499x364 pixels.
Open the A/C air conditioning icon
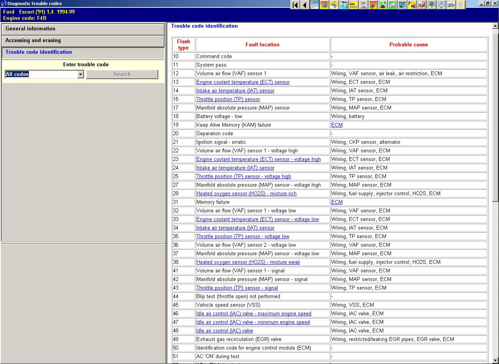click(x=432, y=5)
